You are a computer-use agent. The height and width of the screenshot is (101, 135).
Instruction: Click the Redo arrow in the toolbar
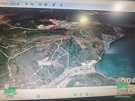coord(18,4)
